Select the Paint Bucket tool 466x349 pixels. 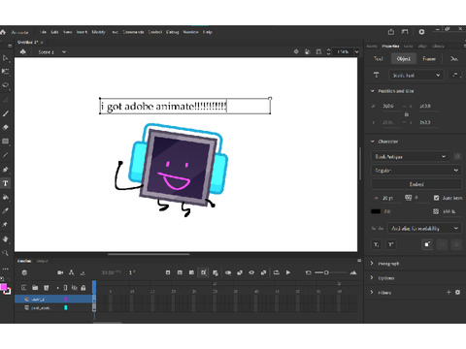6,197
